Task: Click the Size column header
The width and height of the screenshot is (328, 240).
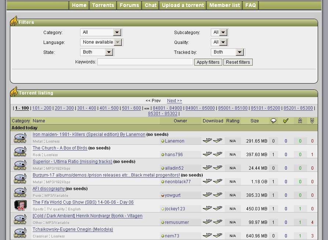Action: 255,121
